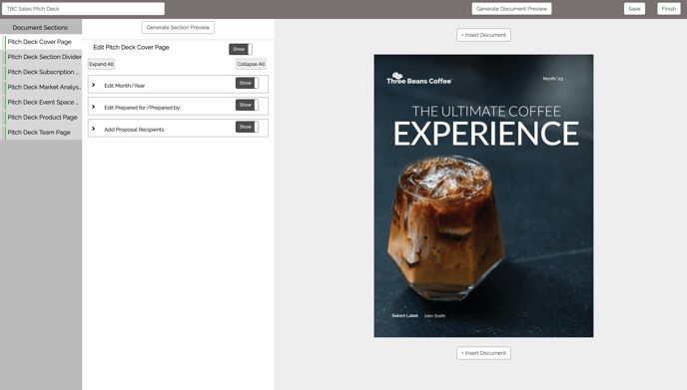Expand the Edit Month/Year chevron

(x=93, y=85)
